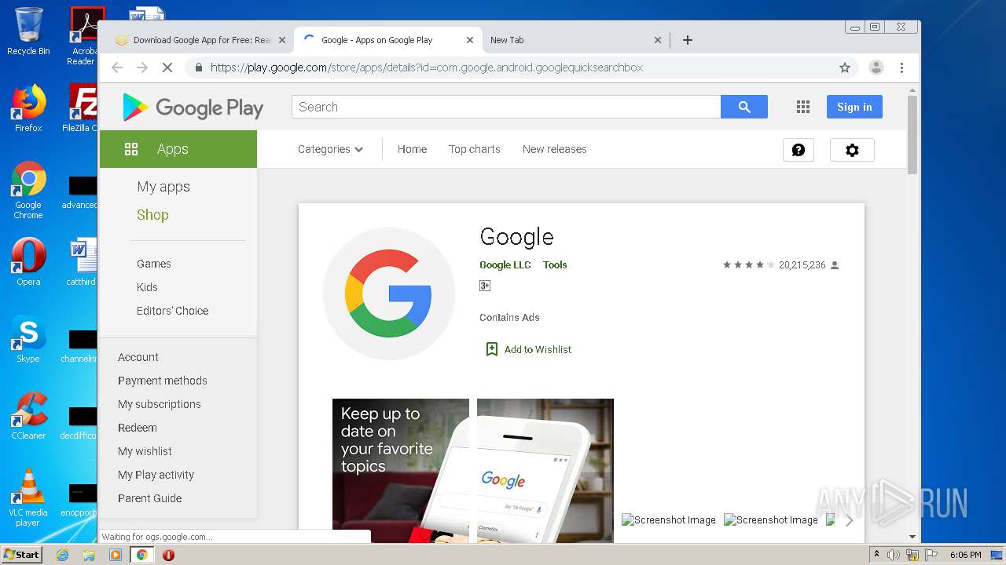
Task: Click the Google app logo image
Action: 389,293
